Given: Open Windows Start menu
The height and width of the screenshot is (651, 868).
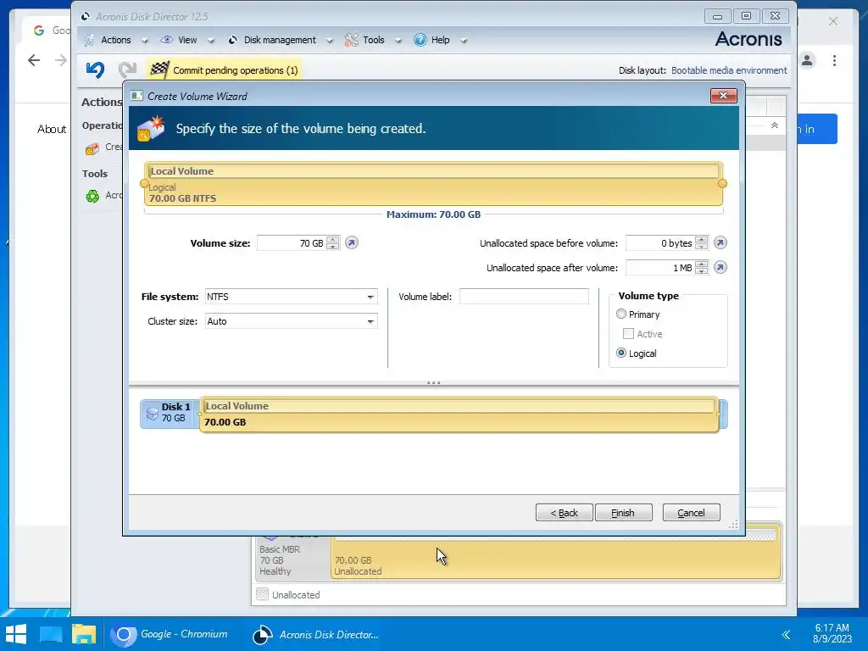Looking at the screenshot, I should [x=16, y=634].
